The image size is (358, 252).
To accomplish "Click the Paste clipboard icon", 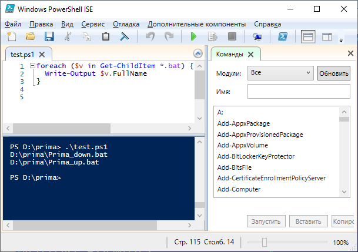I will point(106,37).
